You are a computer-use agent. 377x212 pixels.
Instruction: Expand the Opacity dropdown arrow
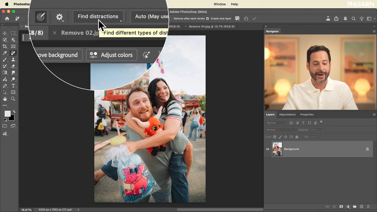pos(320,130)
